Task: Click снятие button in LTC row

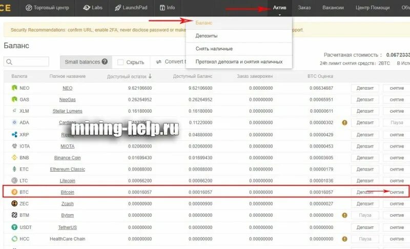Action: (x=397, y=180)
